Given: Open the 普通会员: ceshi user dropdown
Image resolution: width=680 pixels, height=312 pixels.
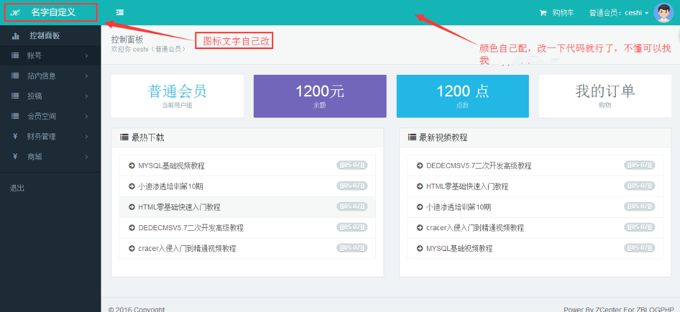Looking at the screenshot, I should pos(618,13).
